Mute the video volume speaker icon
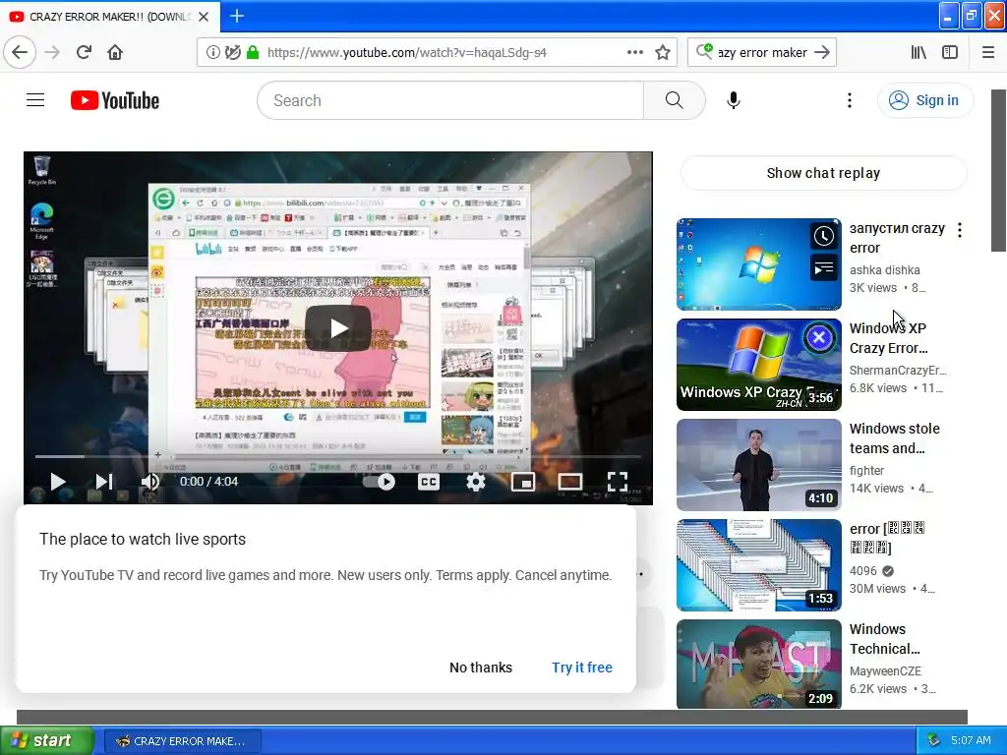Screen dimensions: 1007x755 click(149, 482)
